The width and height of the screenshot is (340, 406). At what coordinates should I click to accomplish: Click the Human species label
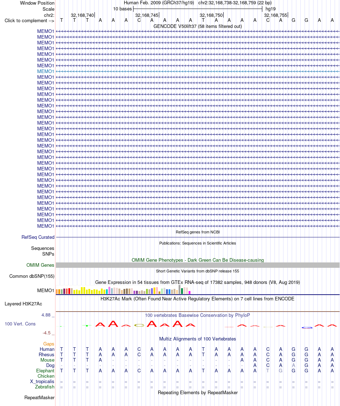coord(47,349)
